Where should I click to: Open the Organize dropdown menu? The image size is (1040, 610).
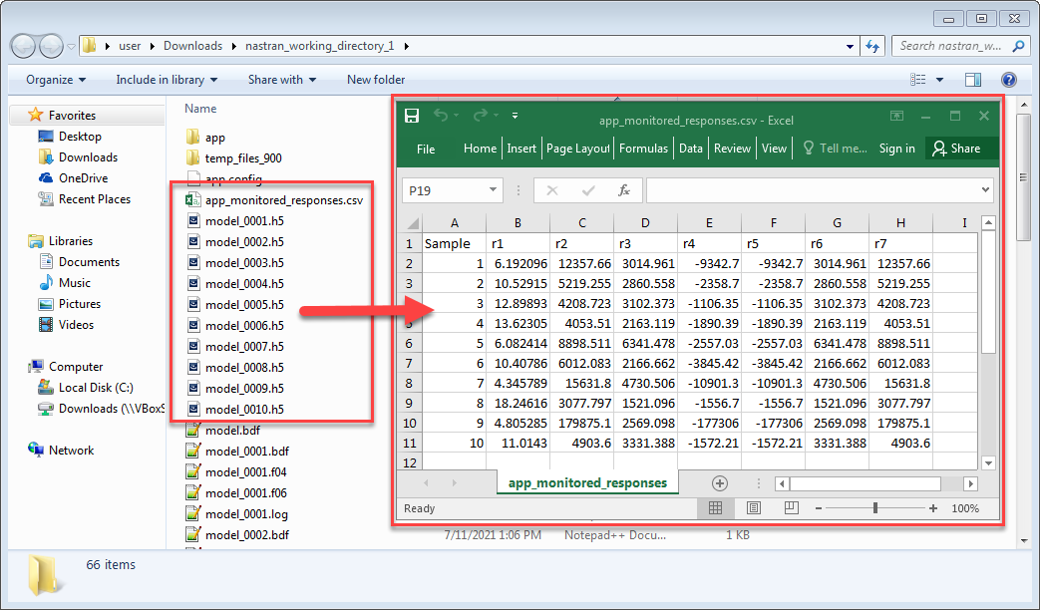tap(56, 80)
